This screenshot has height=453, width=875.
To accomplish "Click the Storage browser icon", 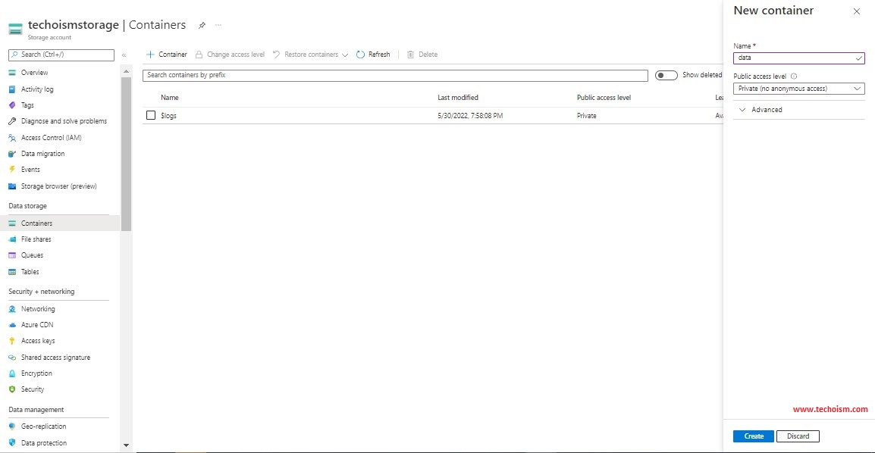I will (12, 186).
